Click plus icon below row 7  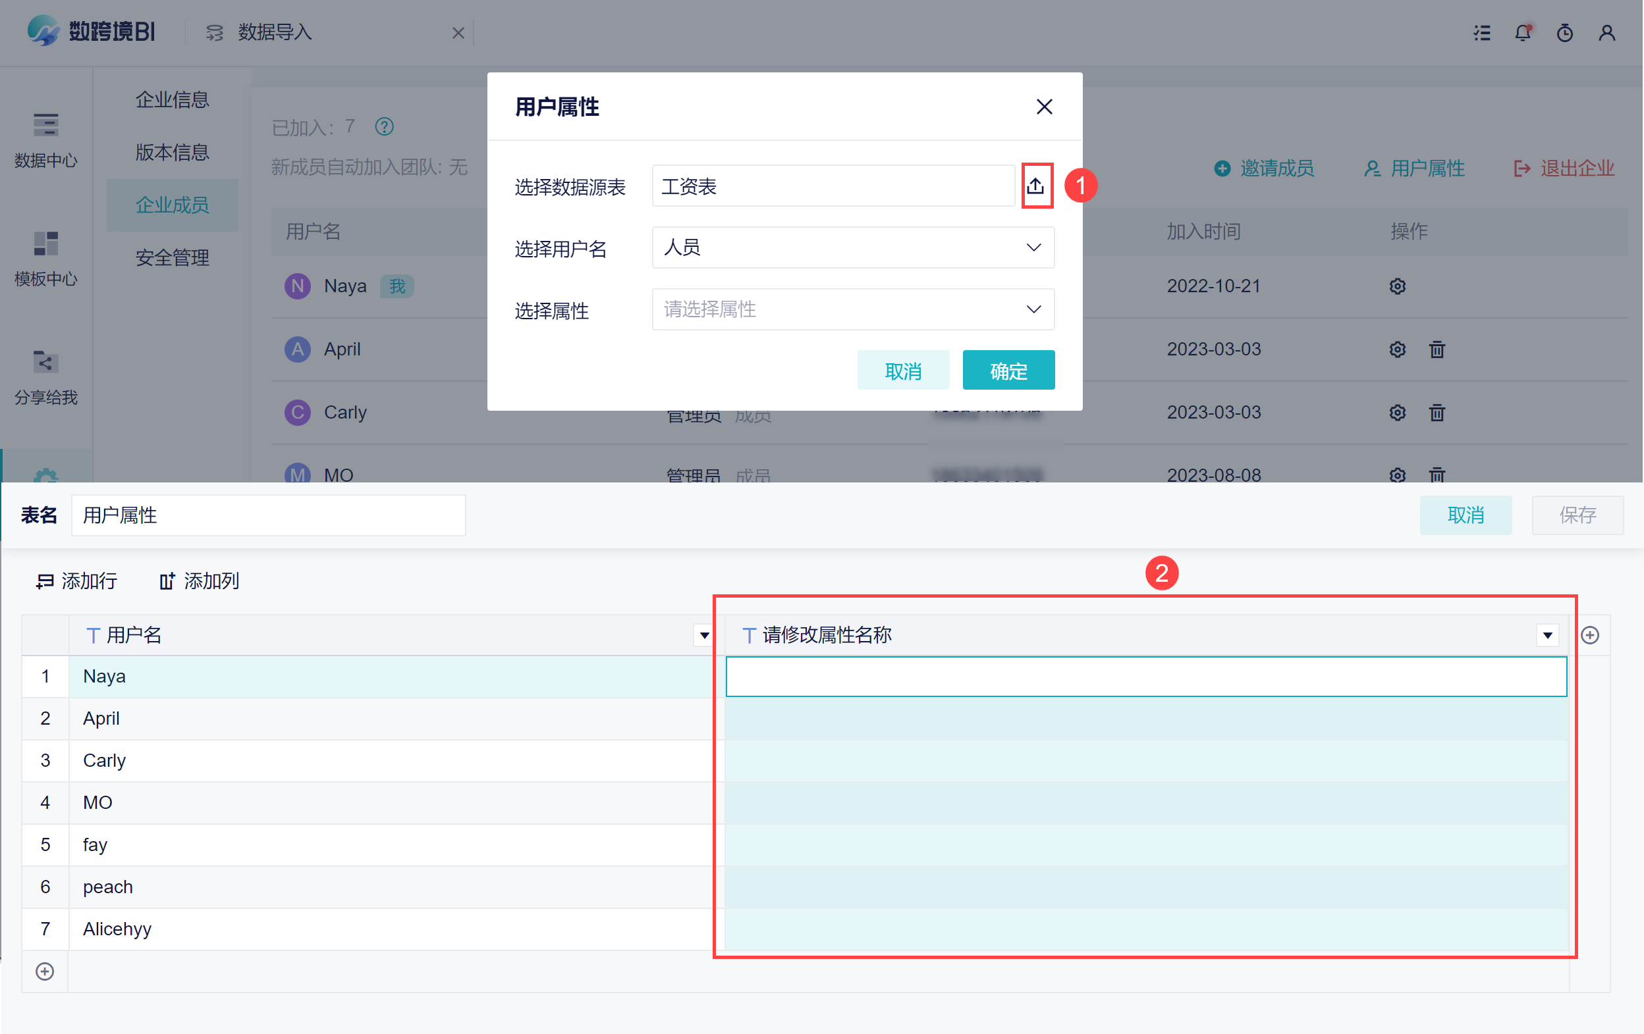click(x=45, y=971)
